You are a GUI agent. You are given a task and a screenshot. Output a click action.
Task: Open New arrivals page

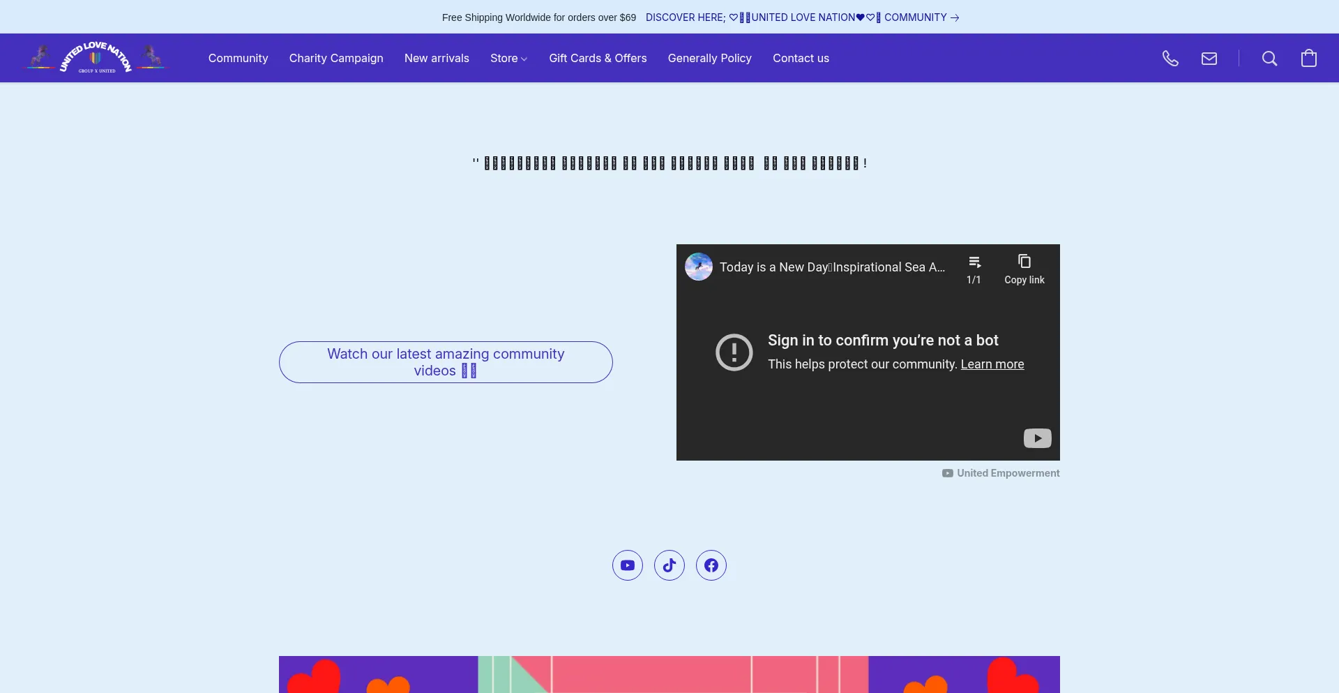pos(437,58)
